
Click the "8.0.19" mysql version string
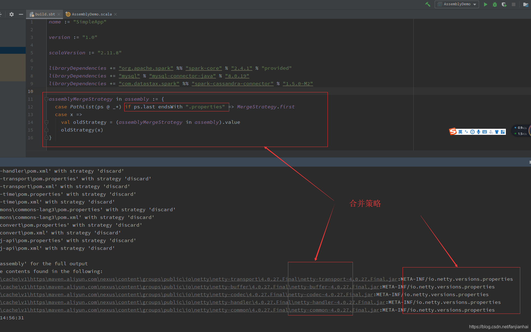pyautogui.click(x=237, y=76)
